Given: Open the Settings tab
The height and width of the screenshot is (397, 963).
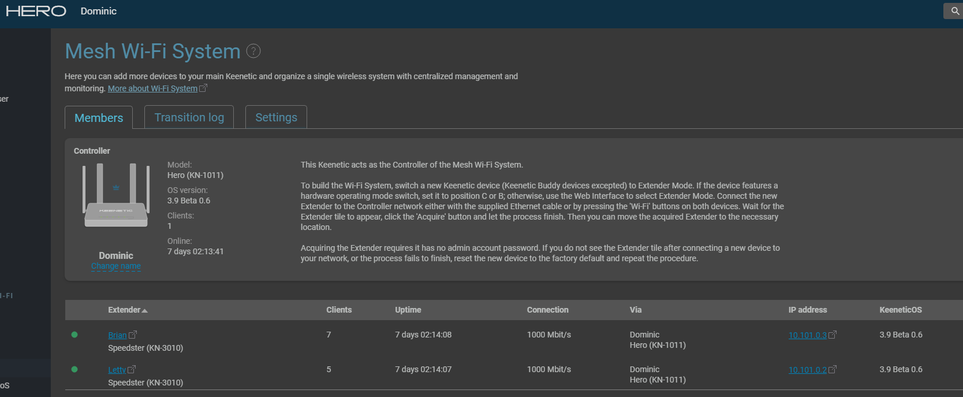Looking at the screenshot, I should (276, 117).
